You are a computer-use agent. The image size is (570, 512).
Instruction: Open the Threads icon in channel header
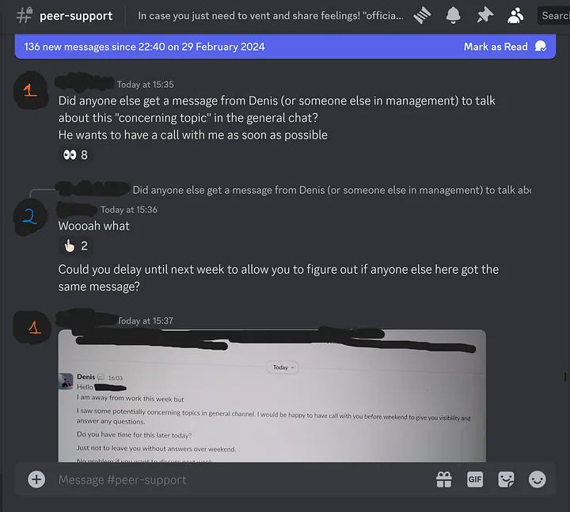point(422,16)
